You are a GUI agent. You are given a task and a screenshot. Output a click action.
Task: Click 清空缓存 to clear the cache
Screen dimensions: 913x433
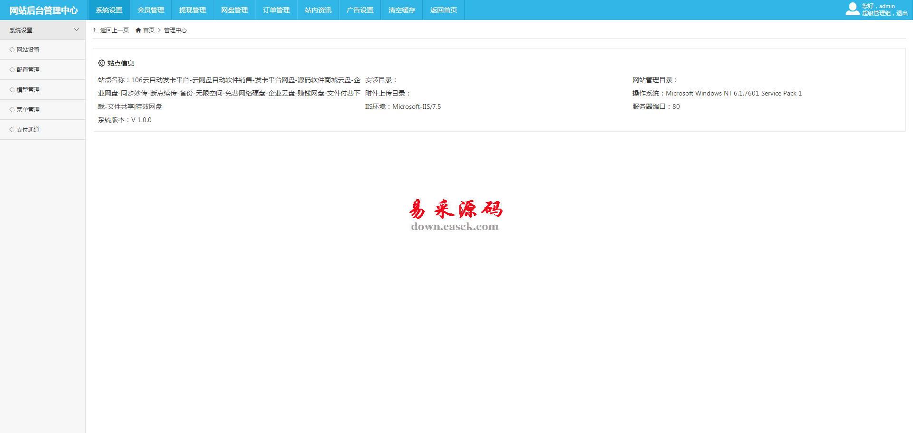[x=402, y=10]
